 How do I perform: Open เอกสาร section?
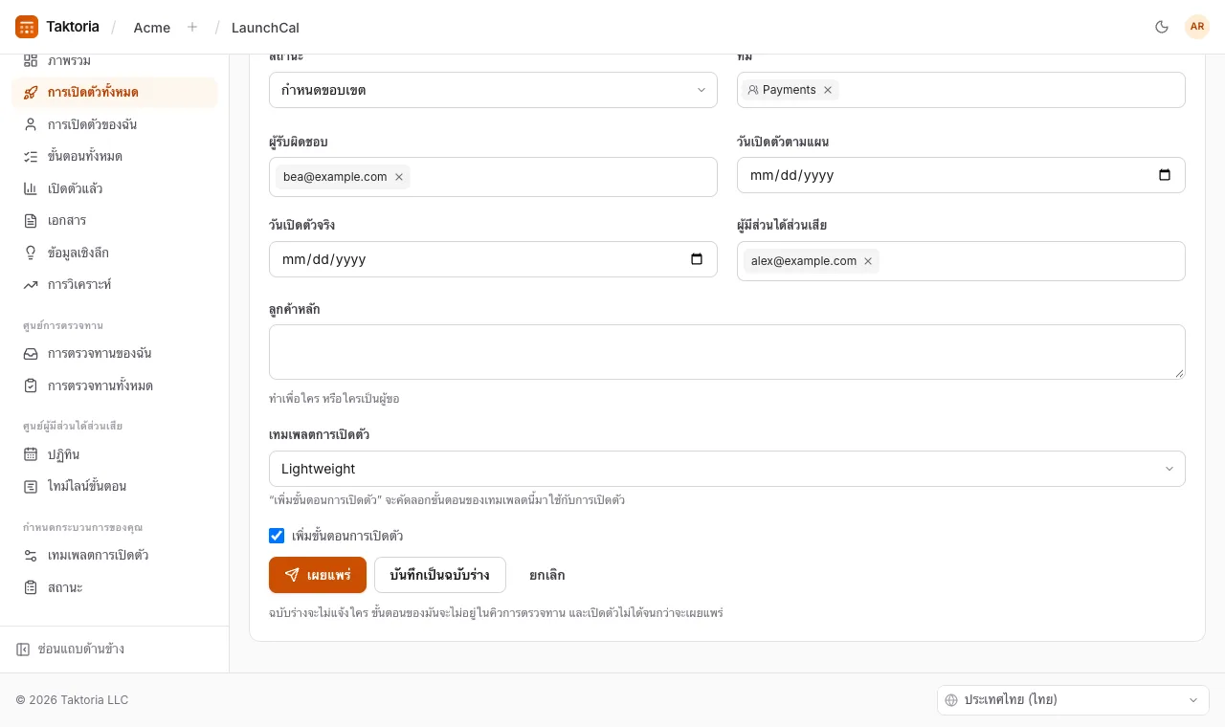115,220
